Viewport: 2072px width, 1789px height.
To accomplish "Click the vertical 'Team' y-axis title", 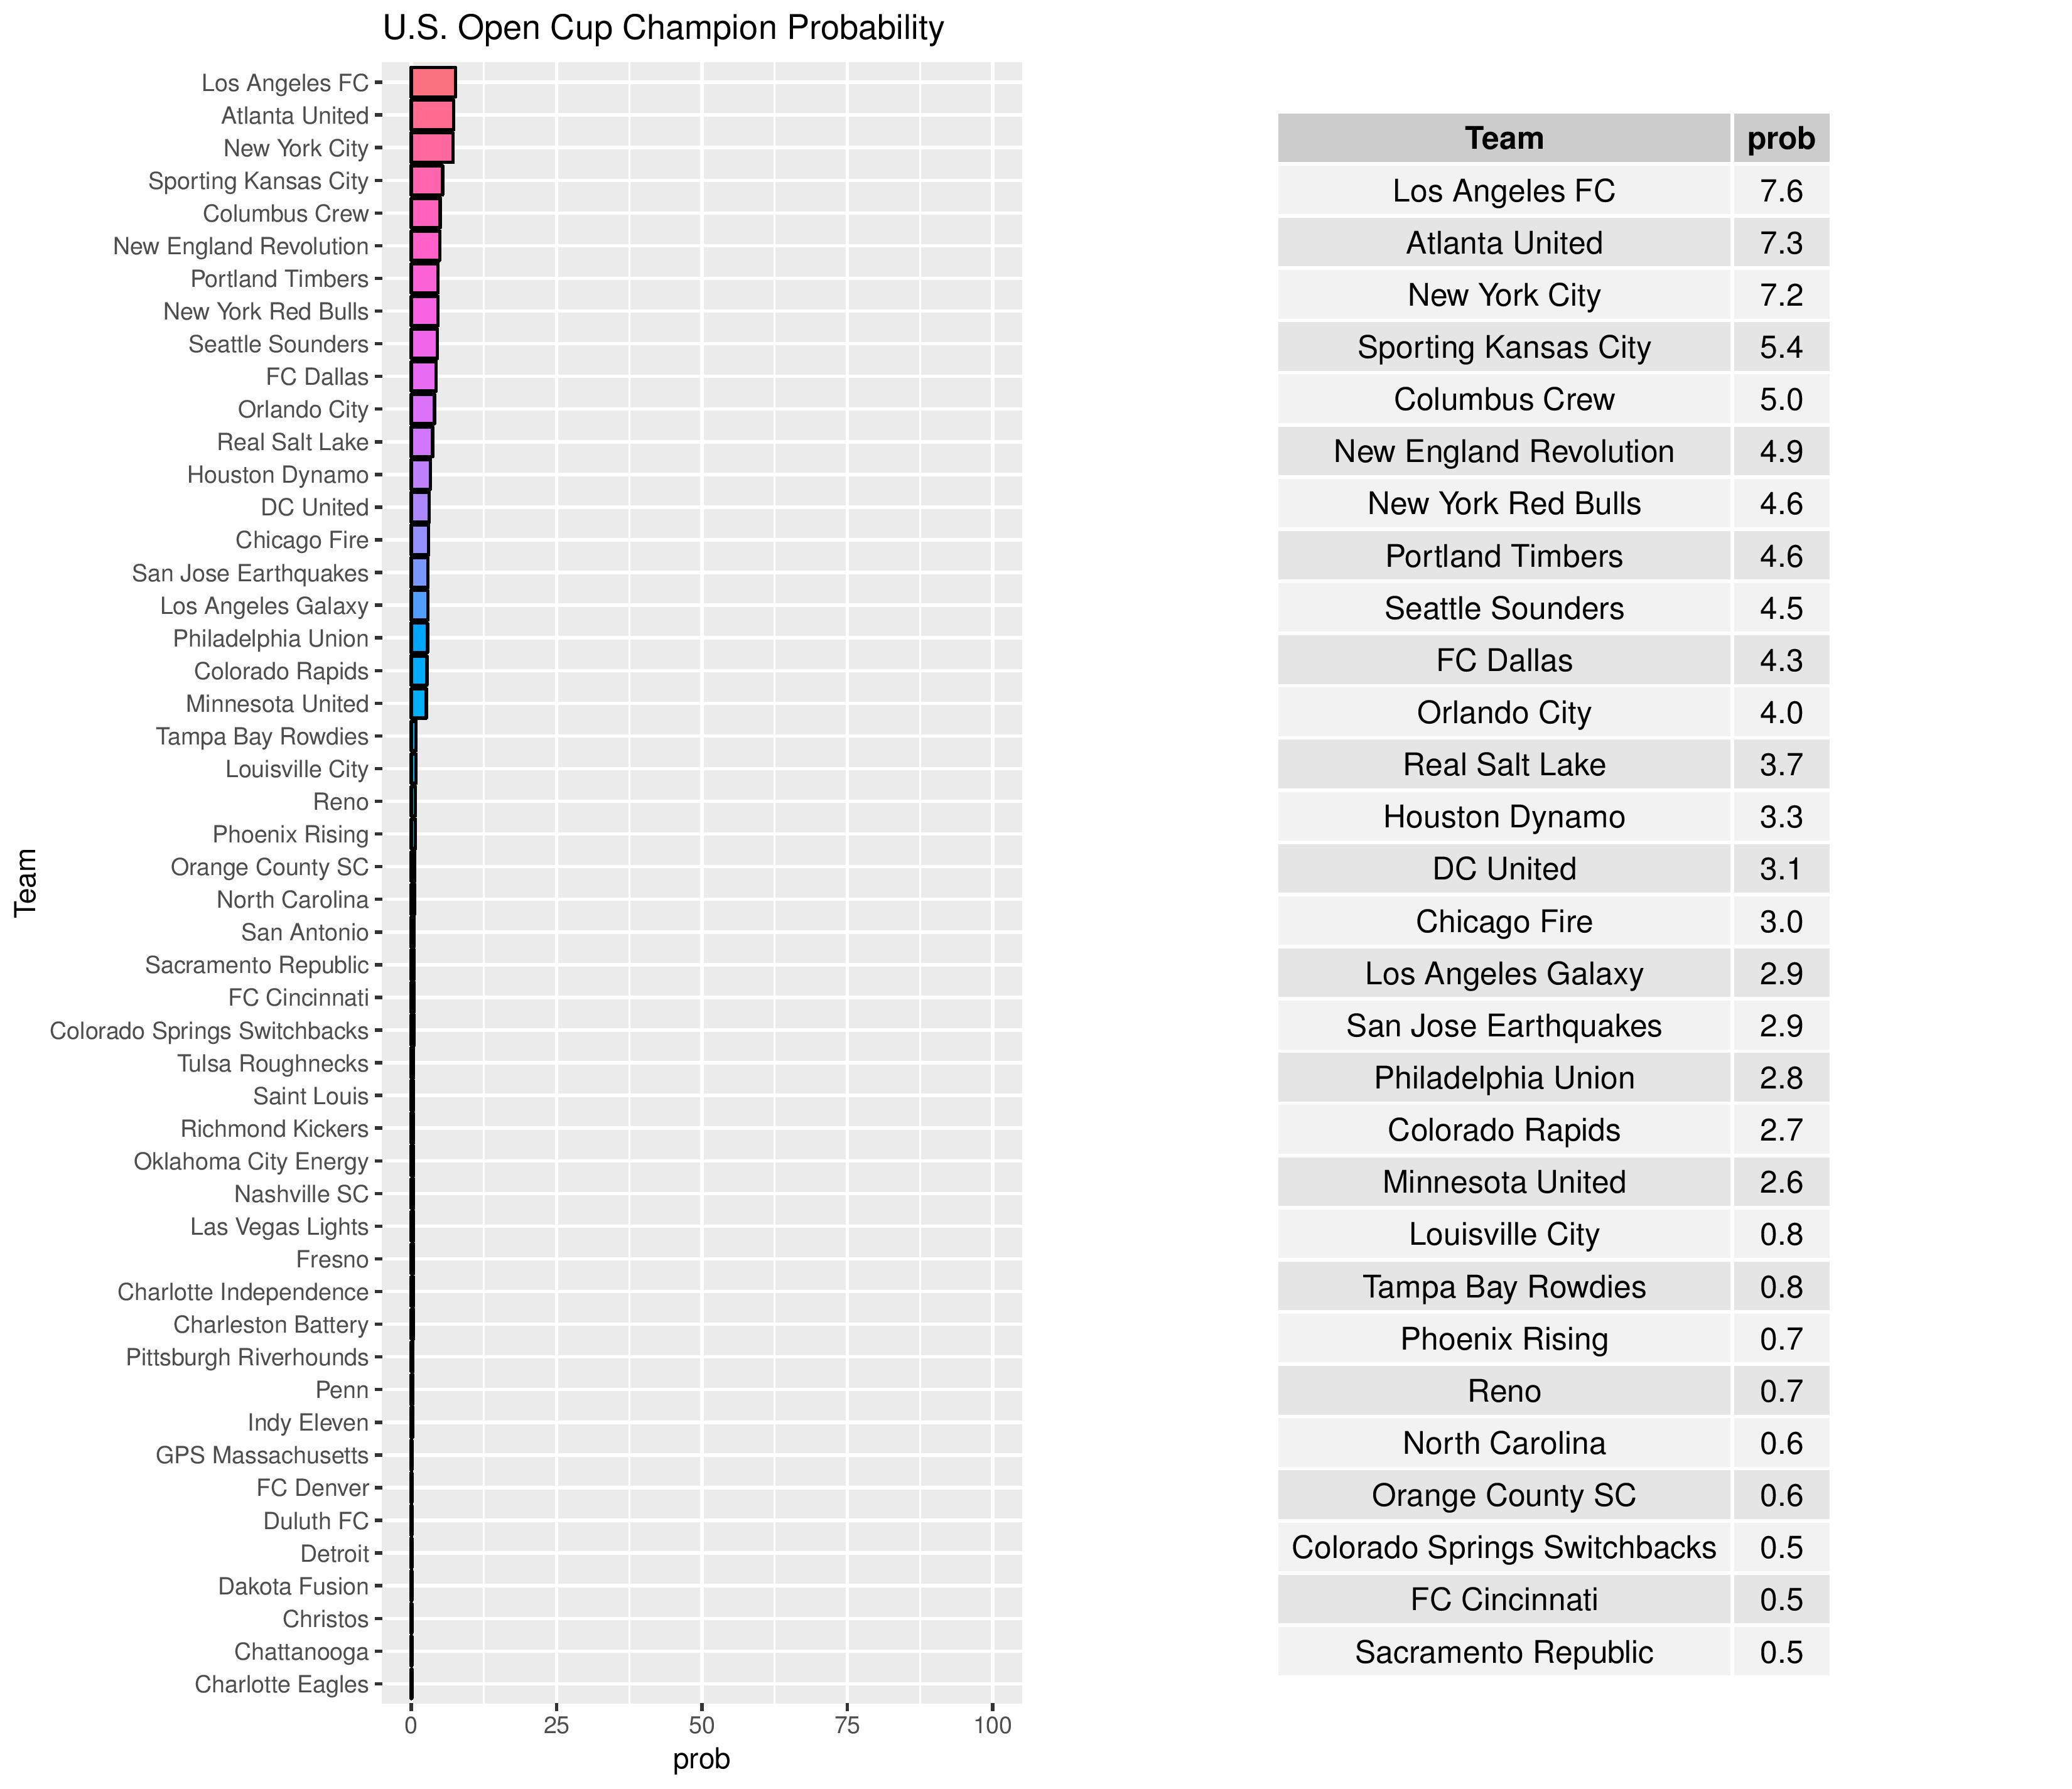I will (26, 882).
